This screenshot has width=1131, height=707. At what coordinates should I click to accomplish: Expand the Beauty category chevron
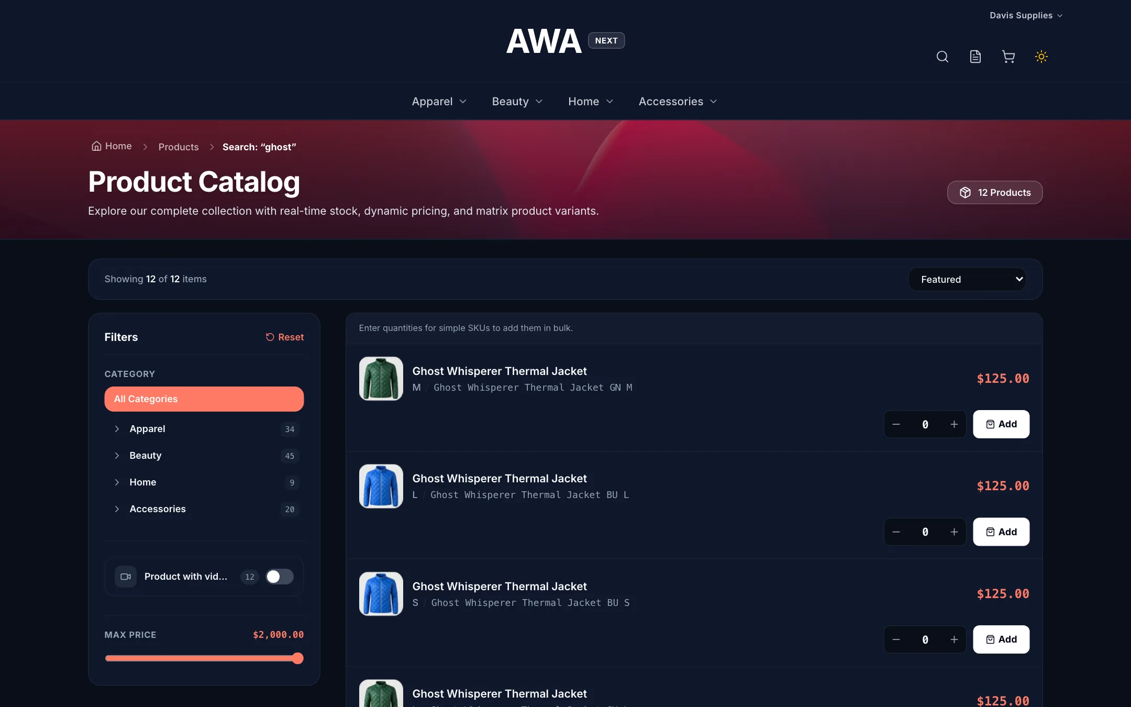point(117,456)
